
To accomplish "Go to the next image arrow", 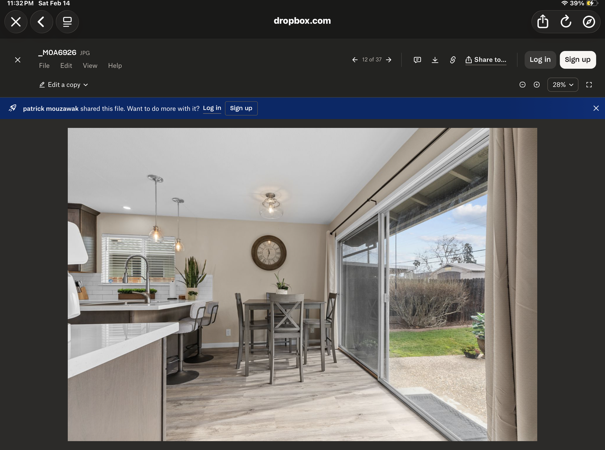I will pos(389,60).
